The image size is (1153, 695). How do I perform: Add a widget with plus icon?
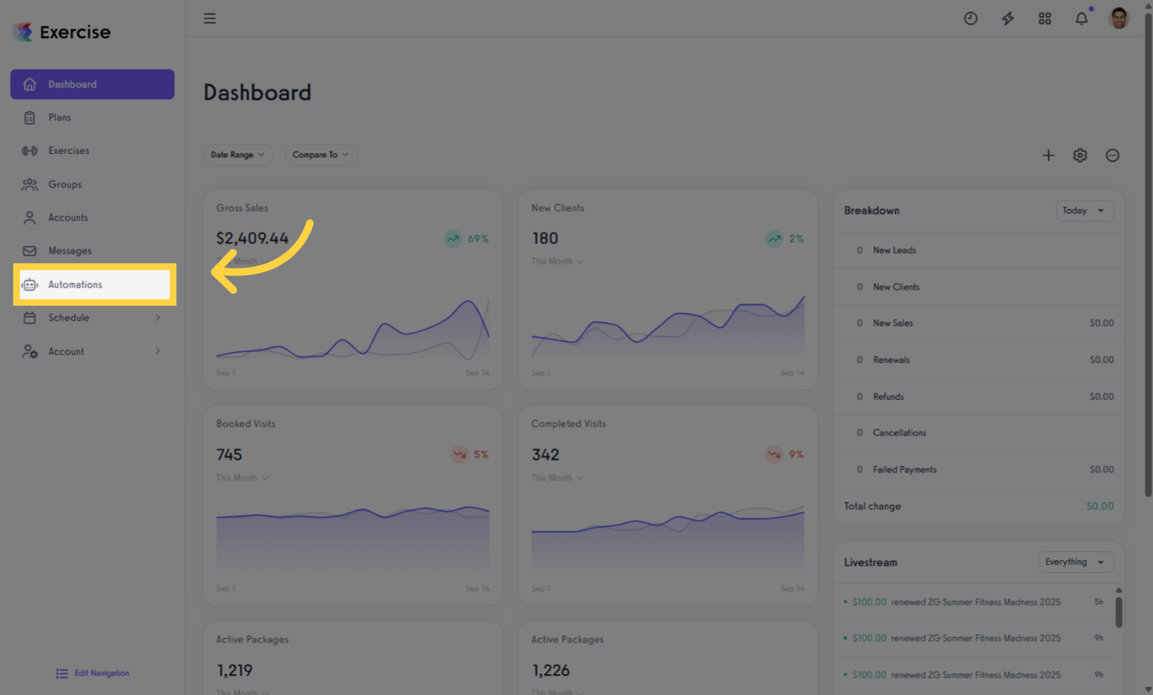pyautogui.click(x=1048, y=156)
